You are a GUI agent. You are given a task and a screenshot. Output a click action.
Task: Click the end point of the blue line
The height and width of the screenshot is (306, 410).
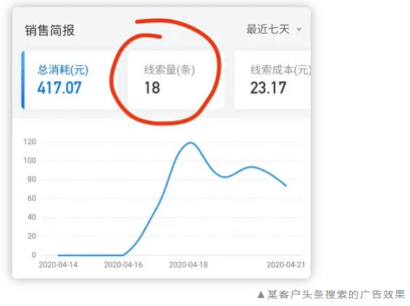click(x=286, y=186)
